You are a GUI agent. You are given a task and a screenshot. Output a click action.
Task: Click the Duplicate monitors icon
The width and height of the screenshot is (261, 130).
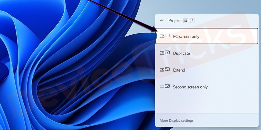pyautogui.click(x=165, y=53)
